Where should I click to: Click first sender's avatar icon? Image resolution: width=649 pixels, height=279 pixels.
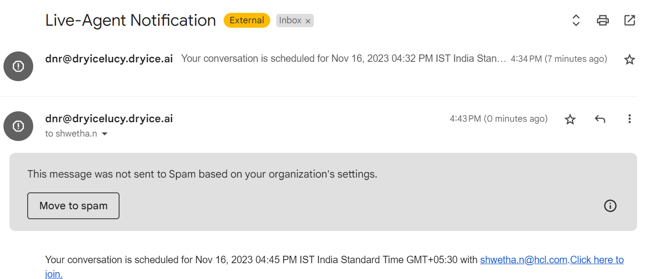coord(18,66)
